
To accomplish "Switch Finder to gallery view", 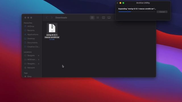I will pyautogui.click(x=109, y=18).
